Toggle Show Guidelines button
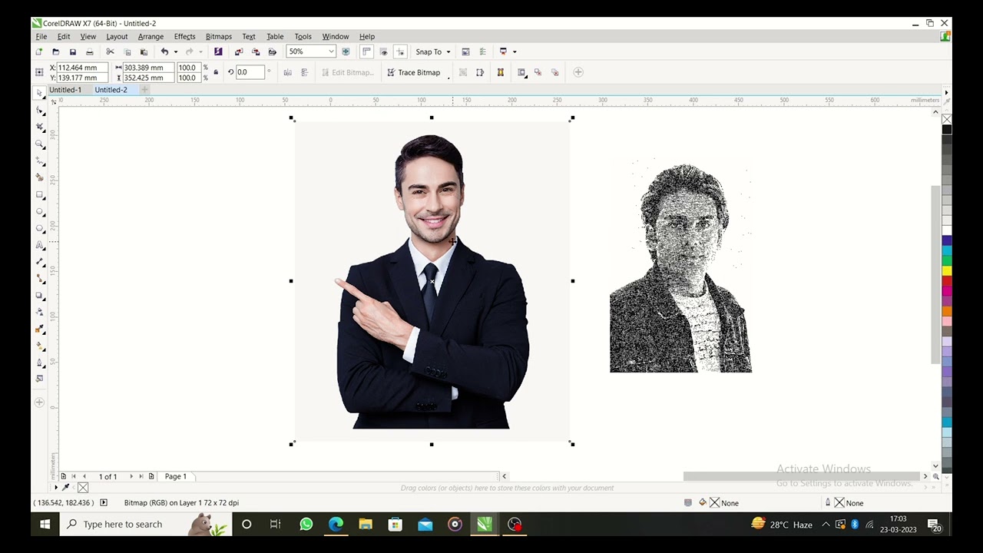The width and height of the screenshot is (983, 553). [x=400, y=51]
